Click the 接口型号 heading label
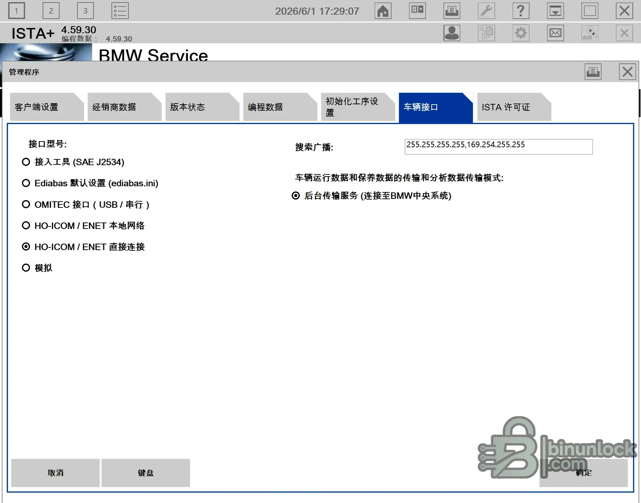The width and height of the screenshot is (641, 503). point(48,144)
